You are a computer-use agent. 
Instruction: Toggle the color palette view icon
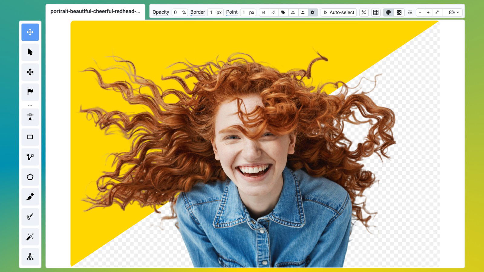coord(388,12)
